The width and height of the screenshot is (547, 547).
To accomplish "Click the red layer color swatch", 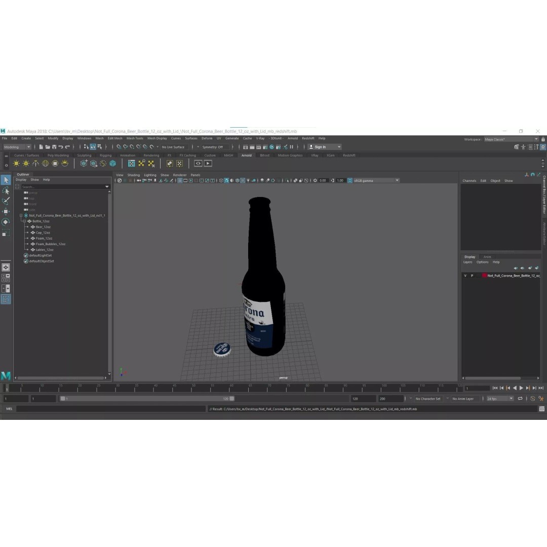I will tap(484, 276).
